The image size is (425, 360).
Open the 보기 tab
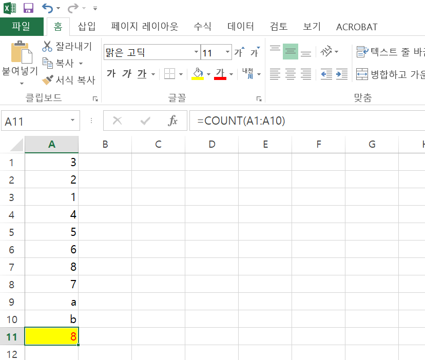tap(312, 27)
